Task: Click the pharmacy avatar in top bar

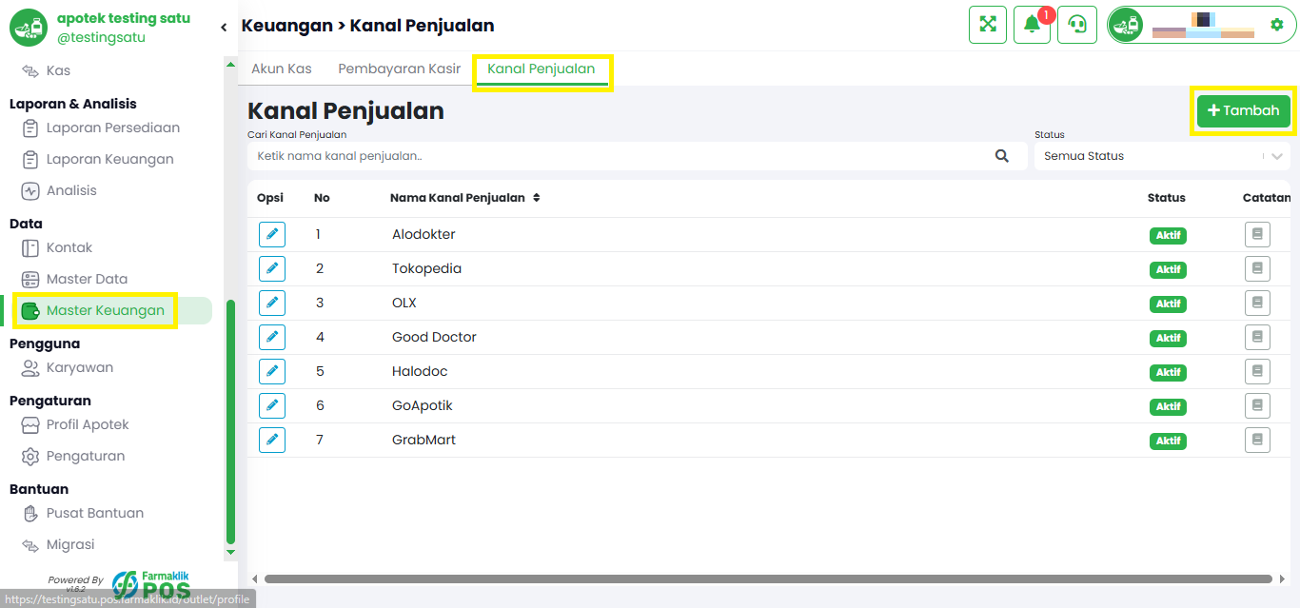Action: click(x=1127, y=25)
